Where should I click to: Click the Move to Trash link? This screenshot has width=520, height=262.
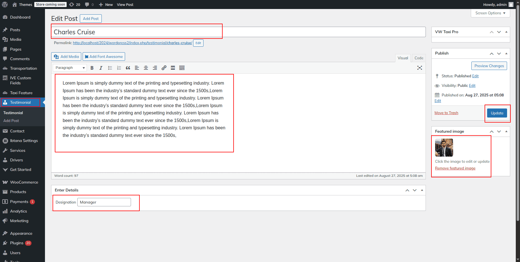coord(446,113)
